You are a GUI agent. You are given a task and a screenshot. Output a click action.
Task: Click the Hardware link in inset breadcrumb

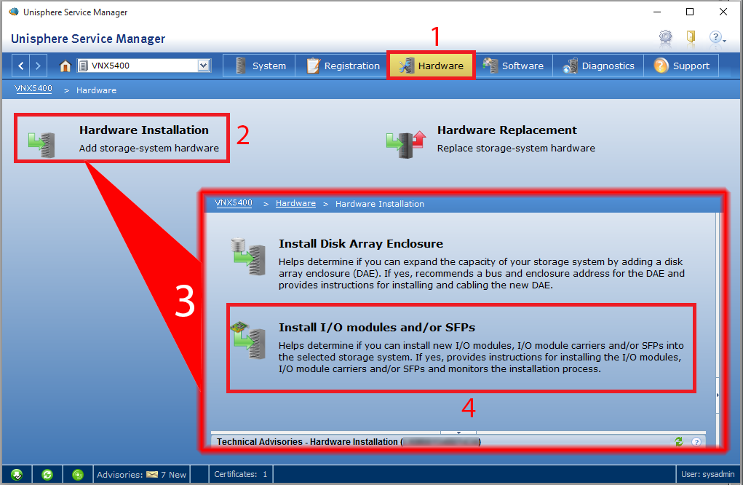(x=295, y=203)
